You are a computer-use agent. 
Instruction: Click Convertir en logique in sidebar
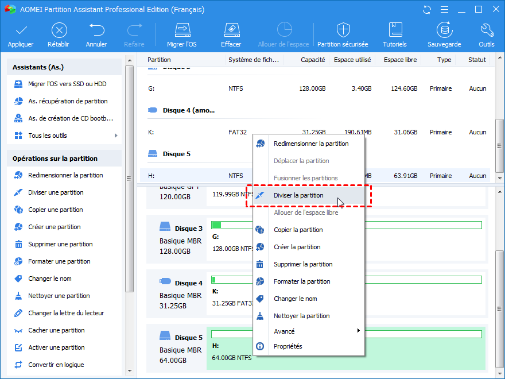click(56, 365)
